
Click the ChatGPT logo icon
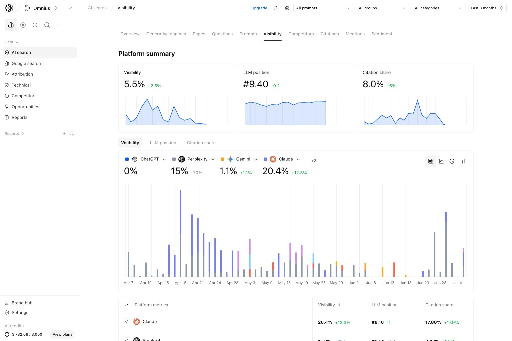pos(135,159)
